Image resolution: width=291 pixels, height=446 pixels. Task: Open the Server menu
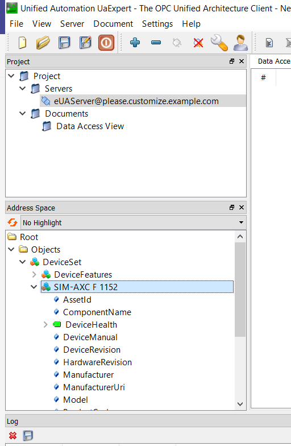(x=72, y=24)
